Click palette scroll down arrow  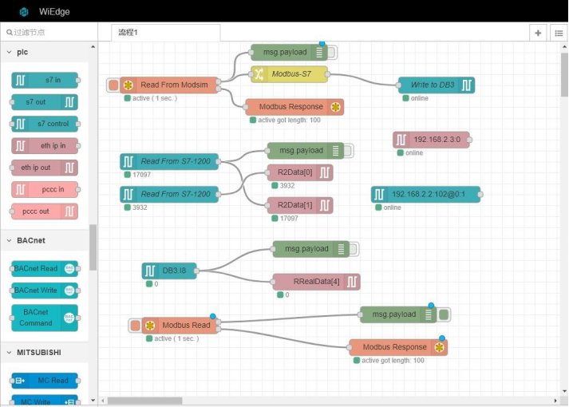tap(93, 401)
